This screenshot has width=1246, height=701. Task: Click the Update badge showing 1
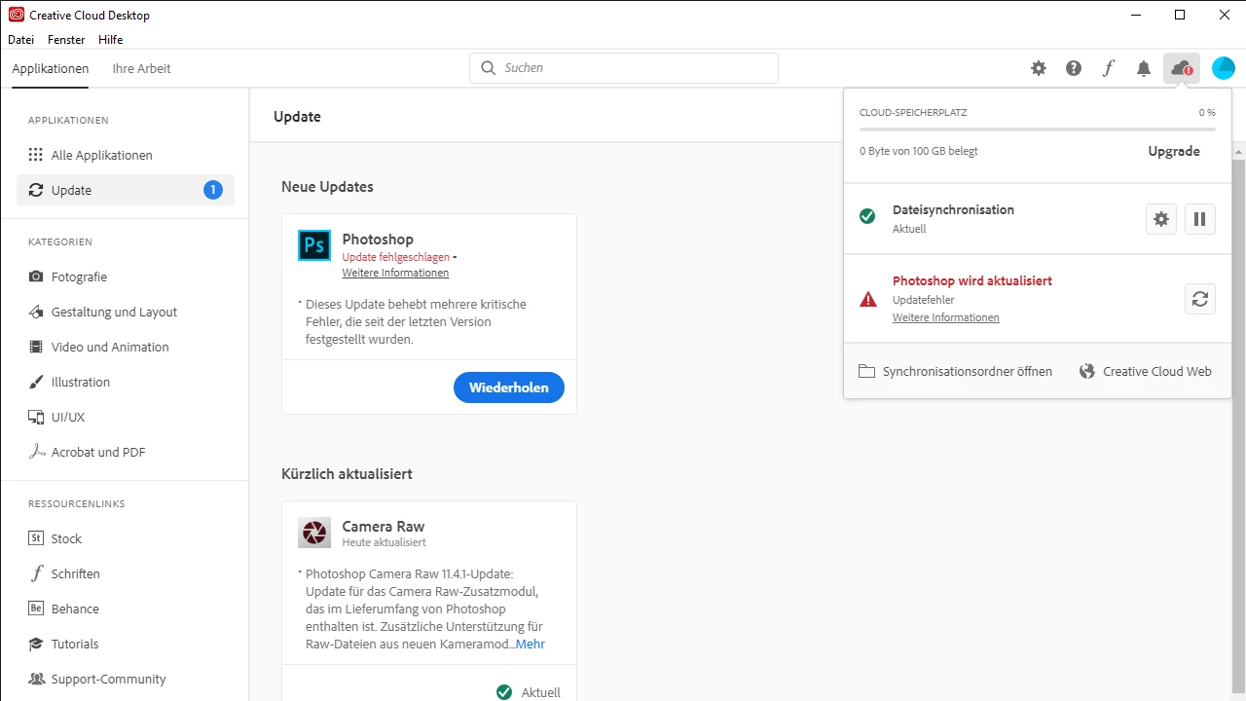(x=213, y=190)
